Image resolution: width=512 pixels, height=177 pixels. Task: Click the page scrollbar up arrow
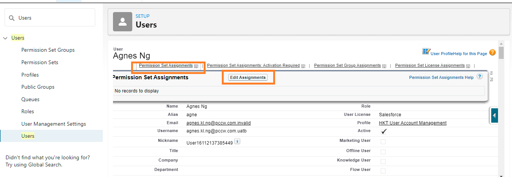[501, 43]
